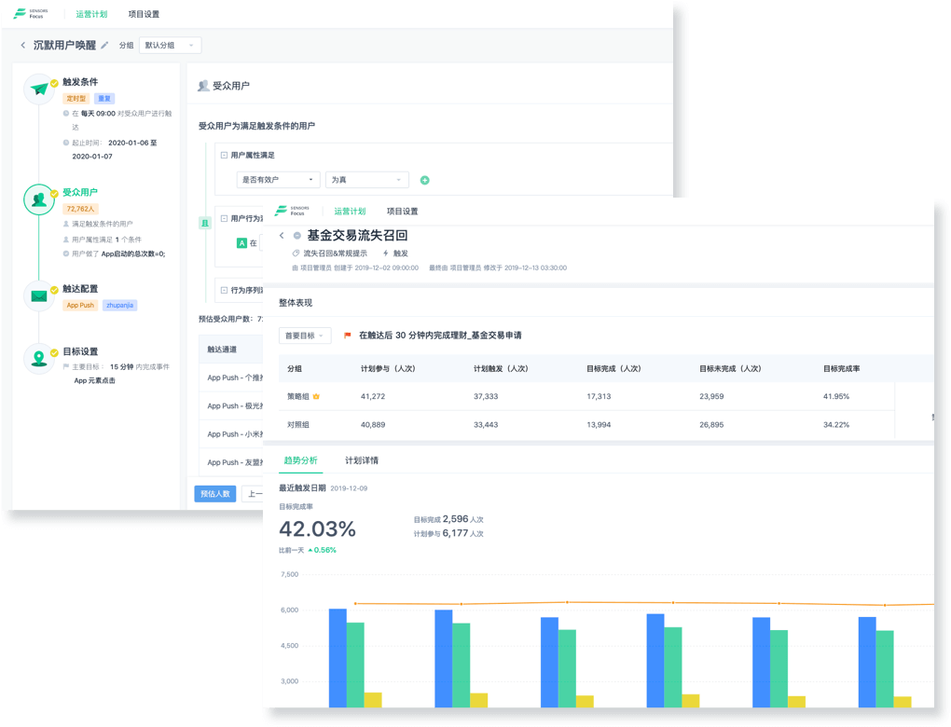Open 项目设置 in the back window menu
This screenshot has width=951, height=727.
[144, 15]
